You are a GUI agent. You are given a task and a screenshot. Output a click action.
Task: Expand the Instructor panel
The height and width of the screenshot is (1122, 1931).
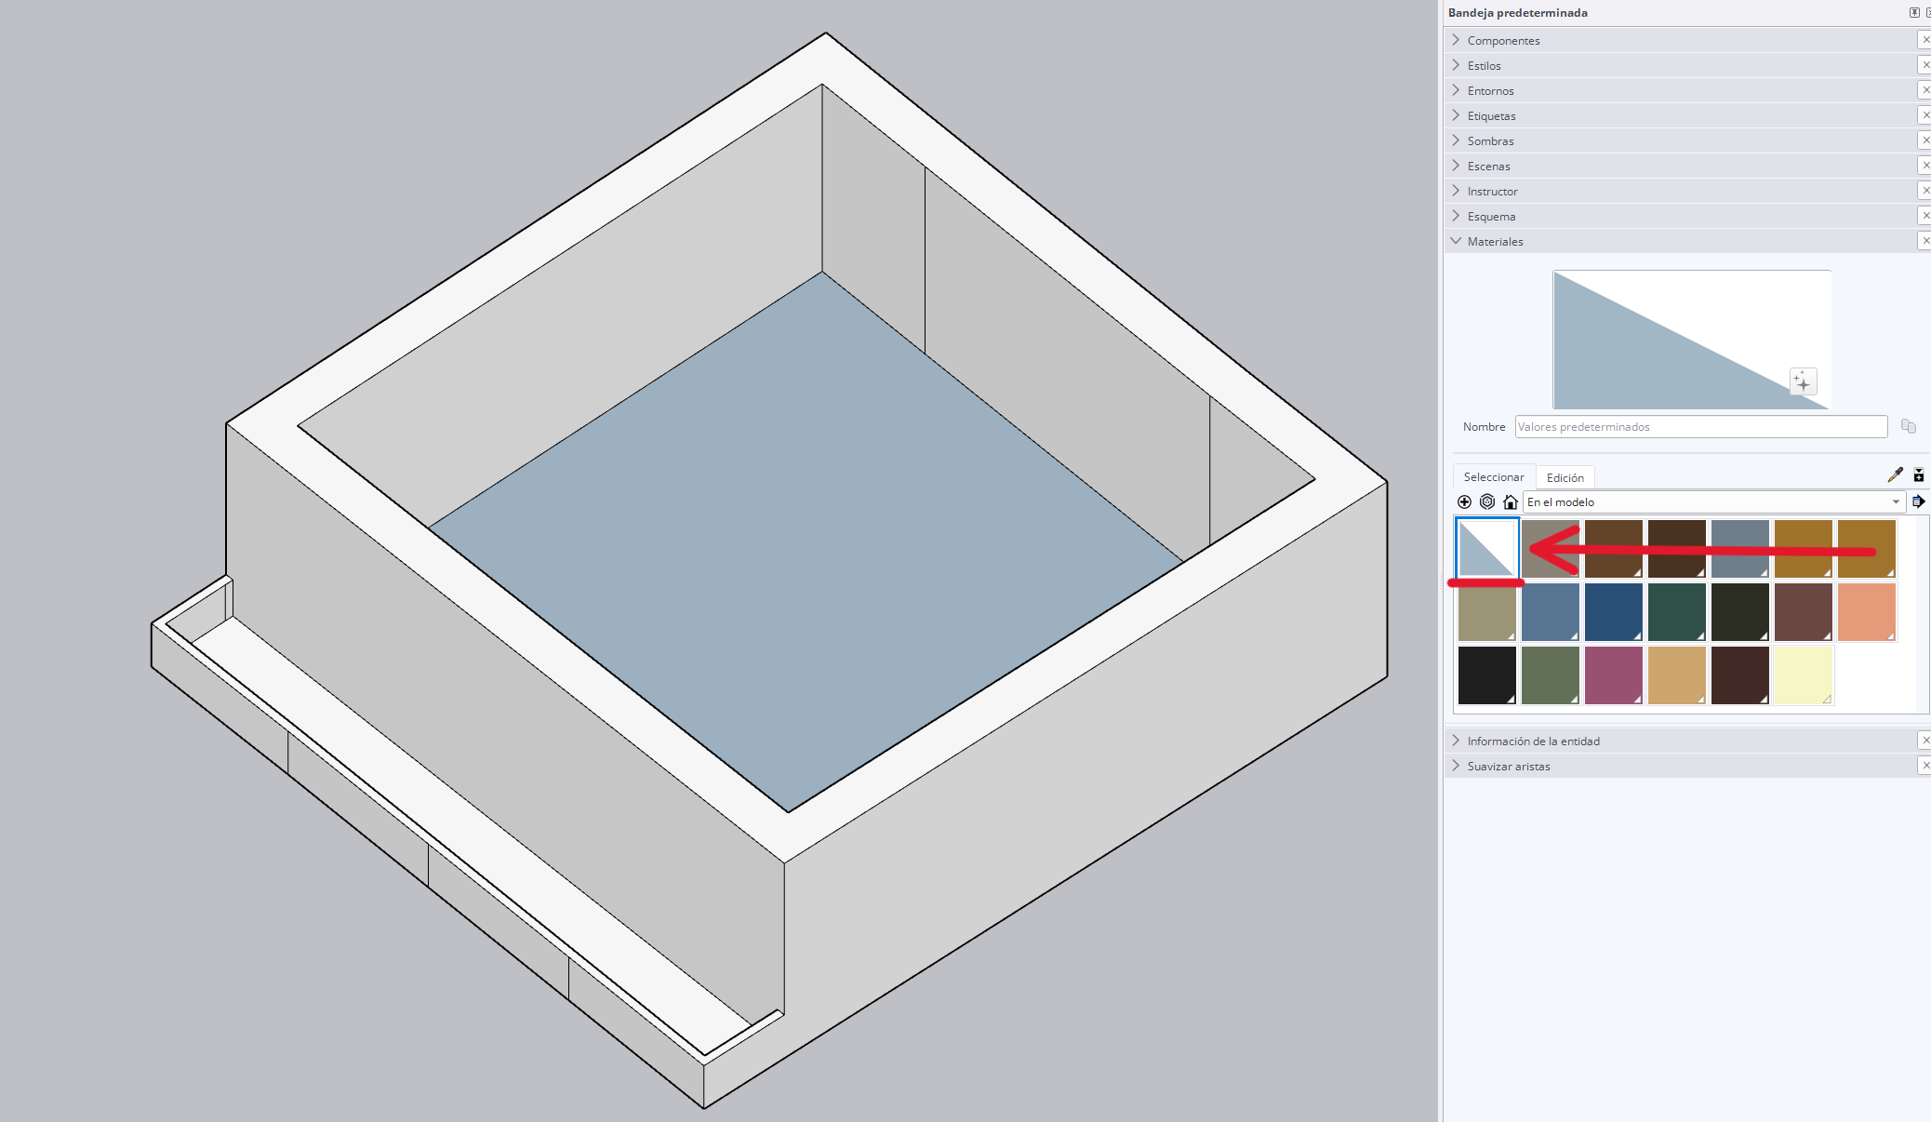pyautogui.click(x=1457, y=191)
